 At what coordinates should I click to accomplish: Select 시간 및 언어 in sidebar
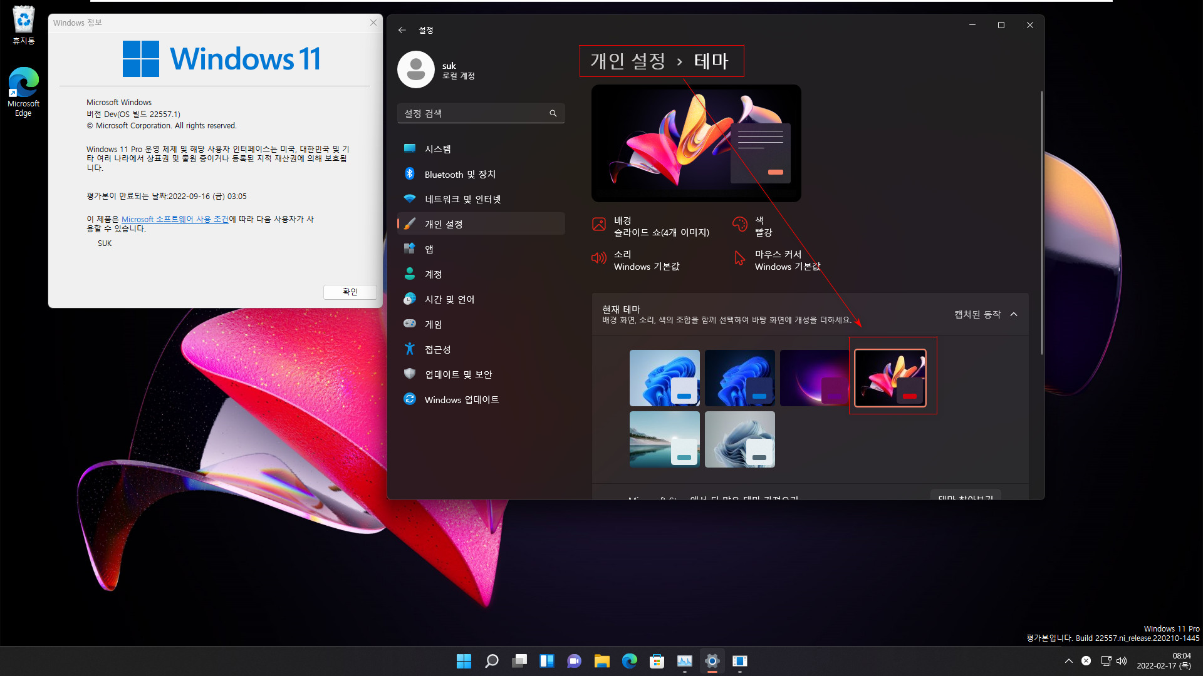pos(481,299)
